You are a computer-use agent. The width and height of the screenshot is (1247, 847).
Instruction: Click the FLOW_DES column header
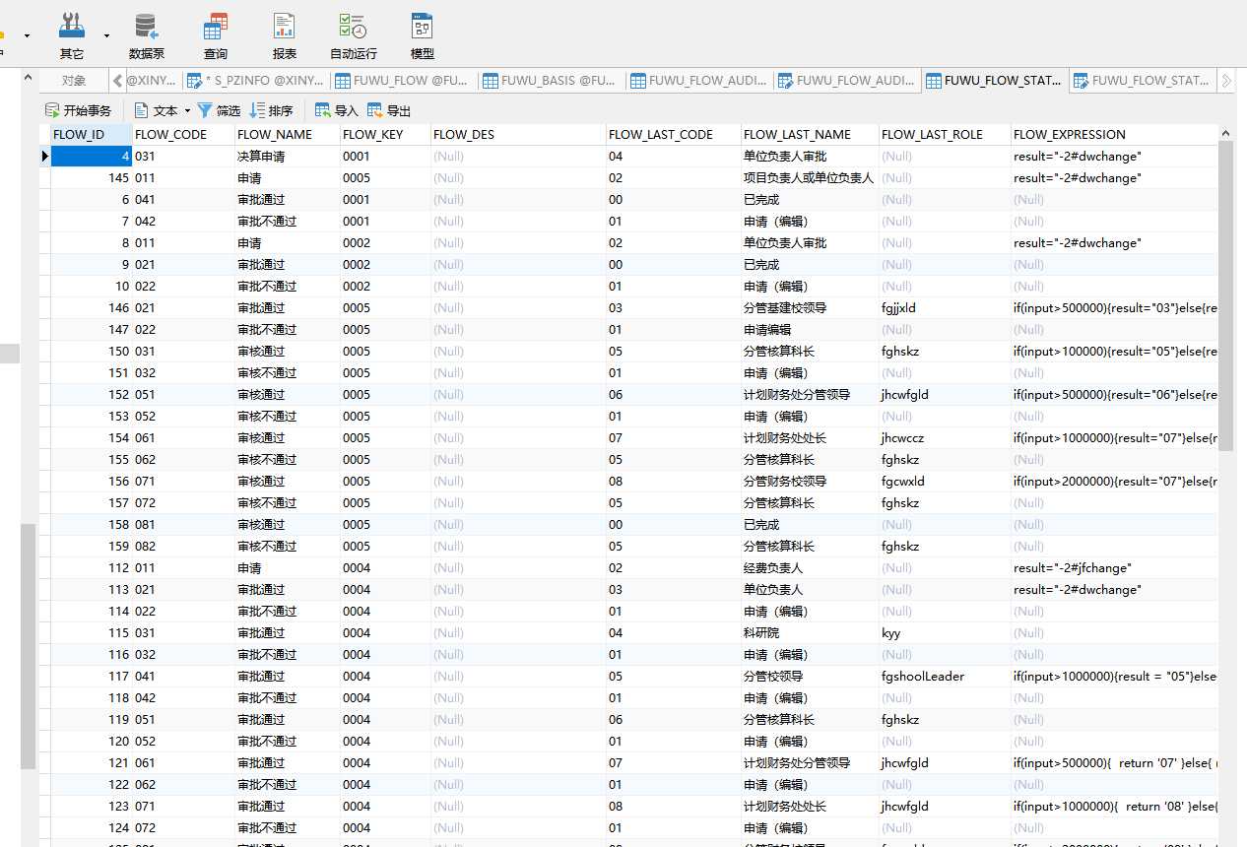tap(518, 134)
